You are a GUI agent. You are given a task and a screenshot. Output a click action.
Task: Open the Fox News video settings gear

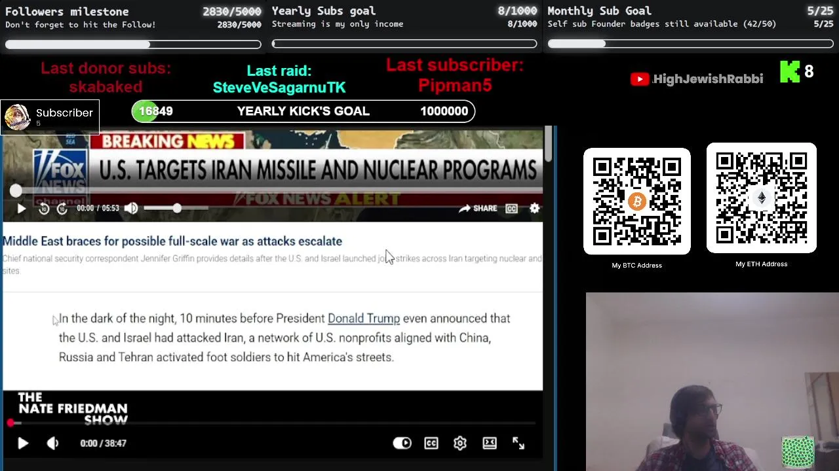(x=535, y=208)
